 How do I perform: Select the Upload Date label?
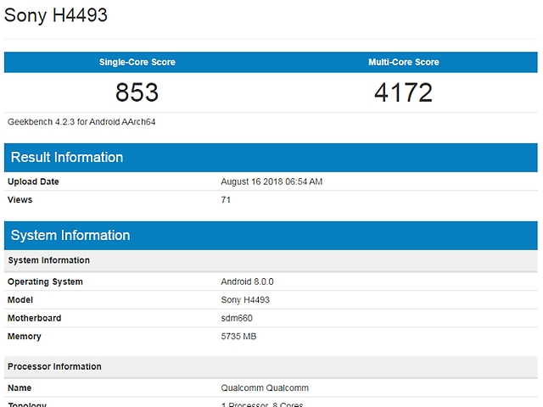coord(33,181)
